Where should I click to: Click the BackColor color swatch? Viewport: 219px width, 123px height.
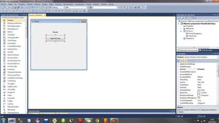coord(198,93)
